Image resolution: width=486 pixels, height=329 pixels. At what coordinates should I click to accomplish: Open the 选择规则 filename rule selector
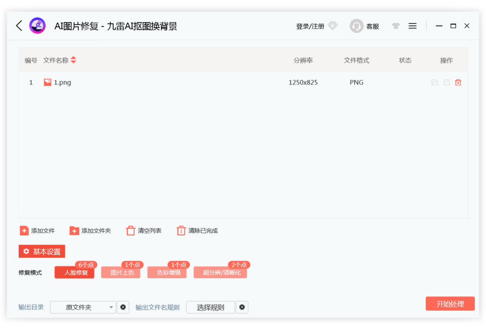[210, 307]
